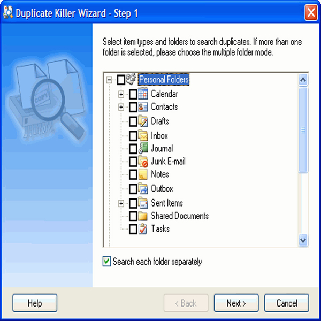Select the Drafts folder icon

click(143, 121)
